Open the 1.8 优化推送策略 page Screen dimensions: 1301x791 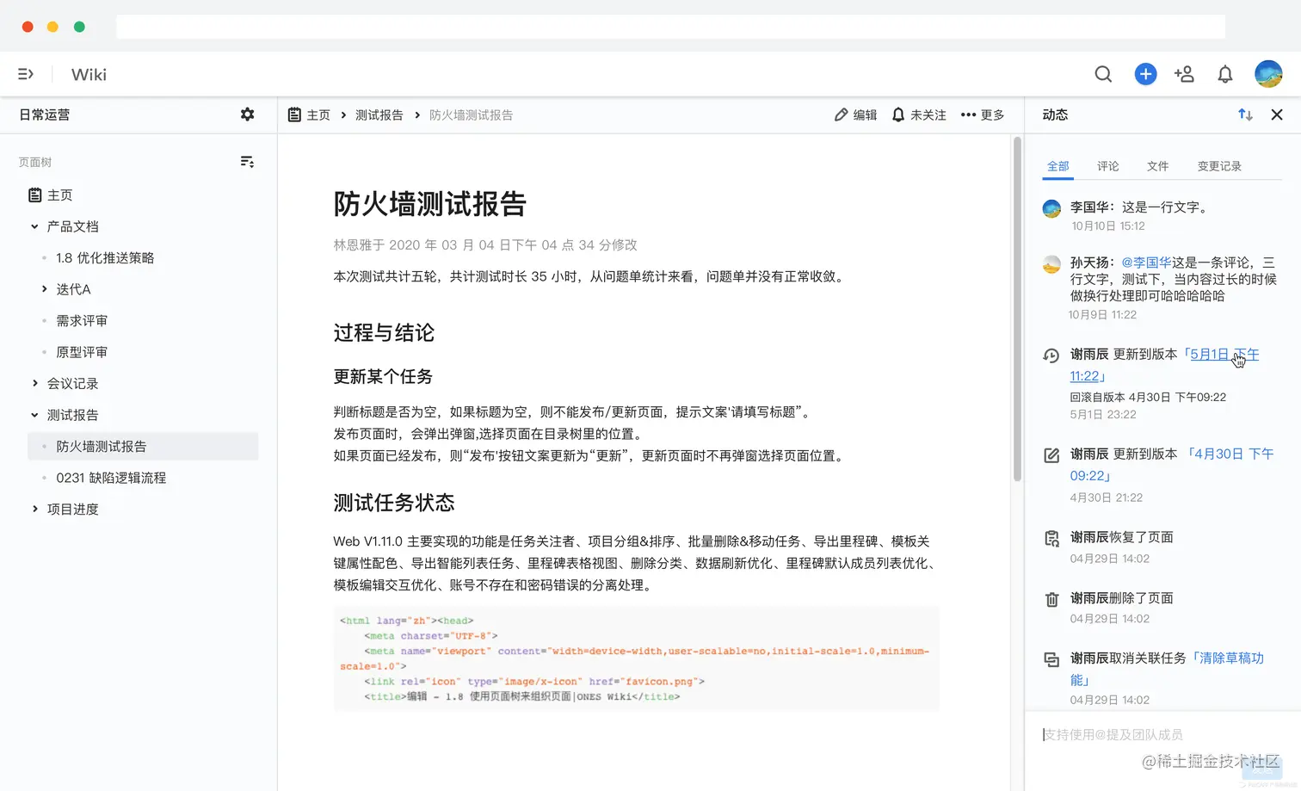coord(105,258)
